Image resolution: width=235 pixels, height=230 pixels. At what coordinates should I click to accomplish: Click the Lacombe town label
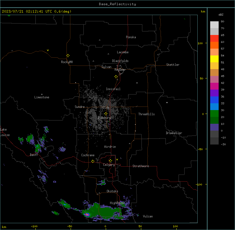(123, 52)
